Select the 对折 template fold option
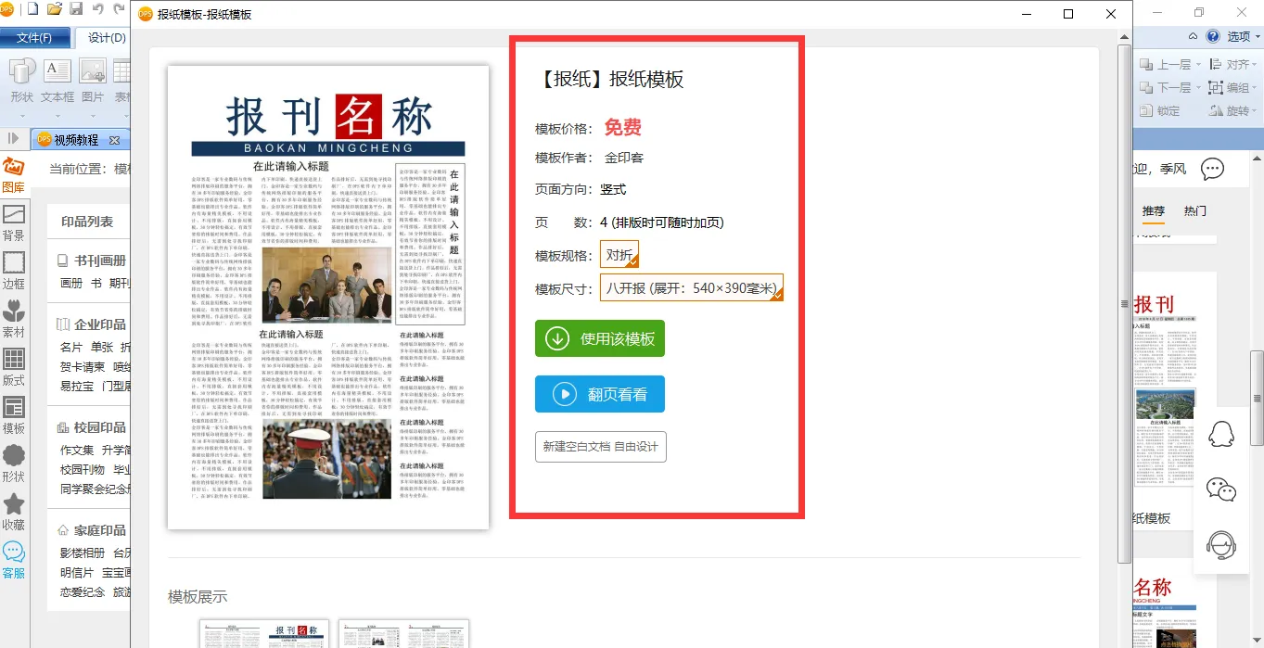Screen dimensions: 1264x648 (619, 255)
